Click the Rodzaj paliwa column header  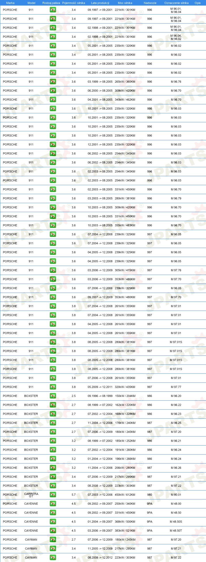coord(51,3)
